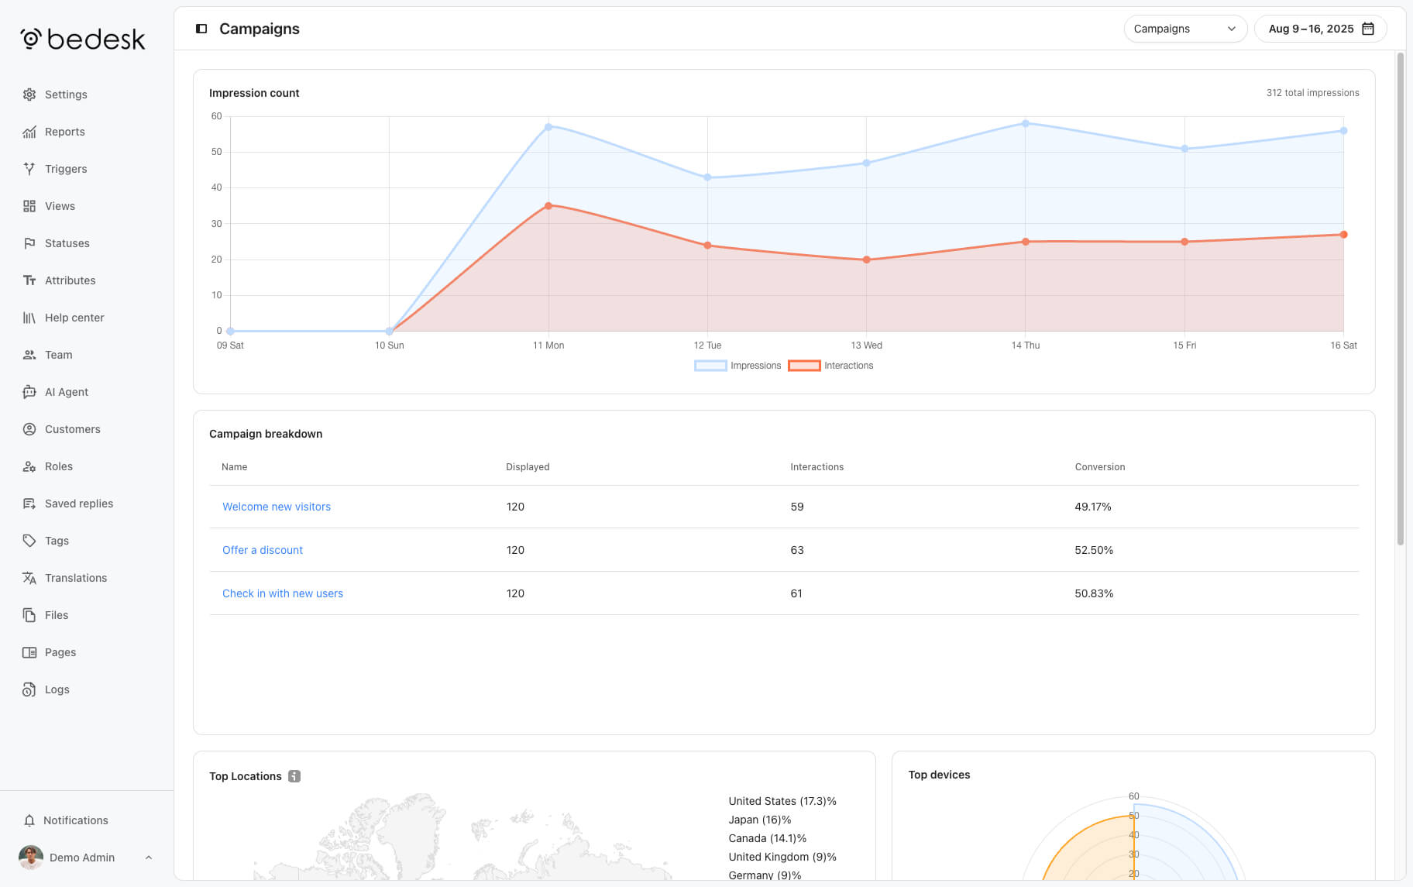Open Saved replies section
The height and width of the screenshot is (887, 1413).
click(79, 504)
